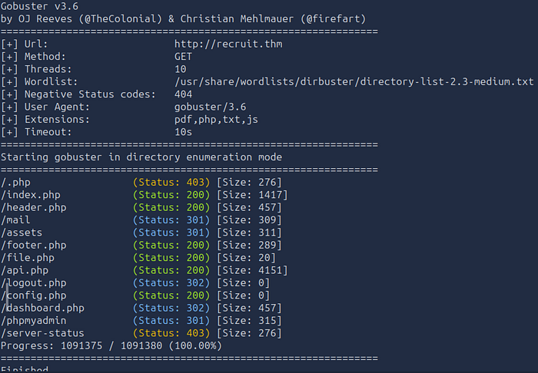Click the 'Starting gobuster in directory enumeration mode' line
538x373 pixels.
point(141,157)
